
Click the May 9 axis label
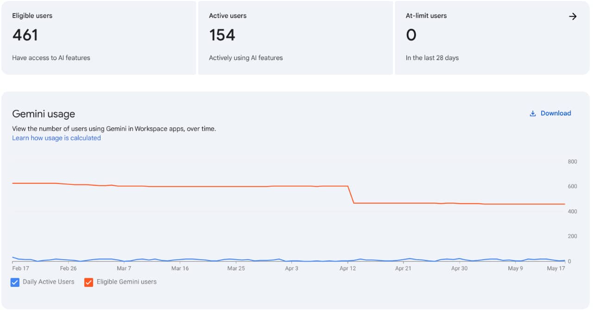tap(515, 268)
